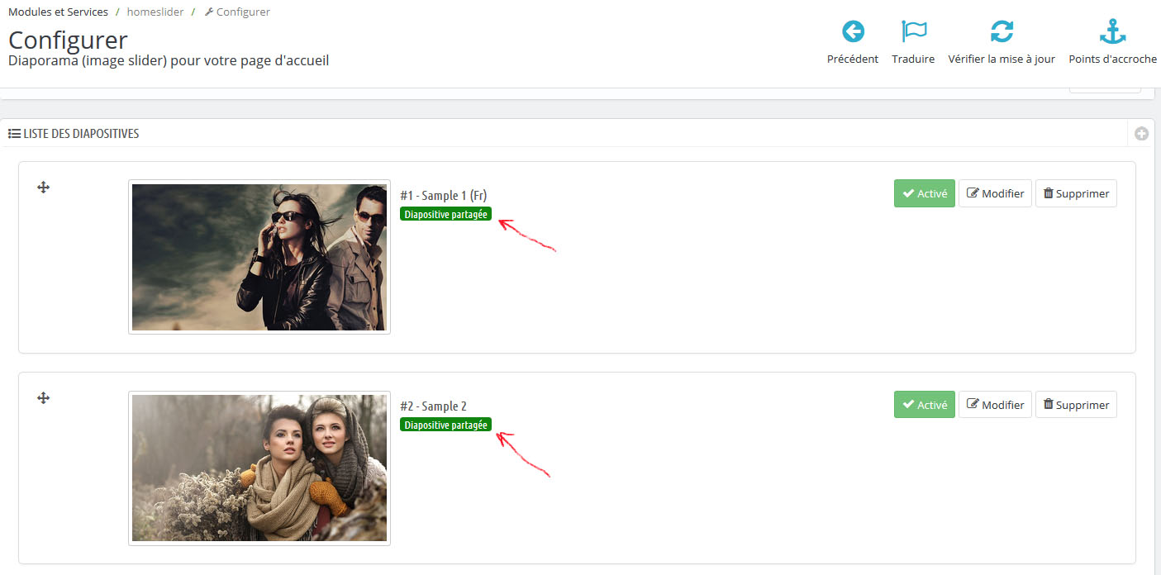
Task: Open Points d'accroche anchor icon
Action: pos(1113,32)
